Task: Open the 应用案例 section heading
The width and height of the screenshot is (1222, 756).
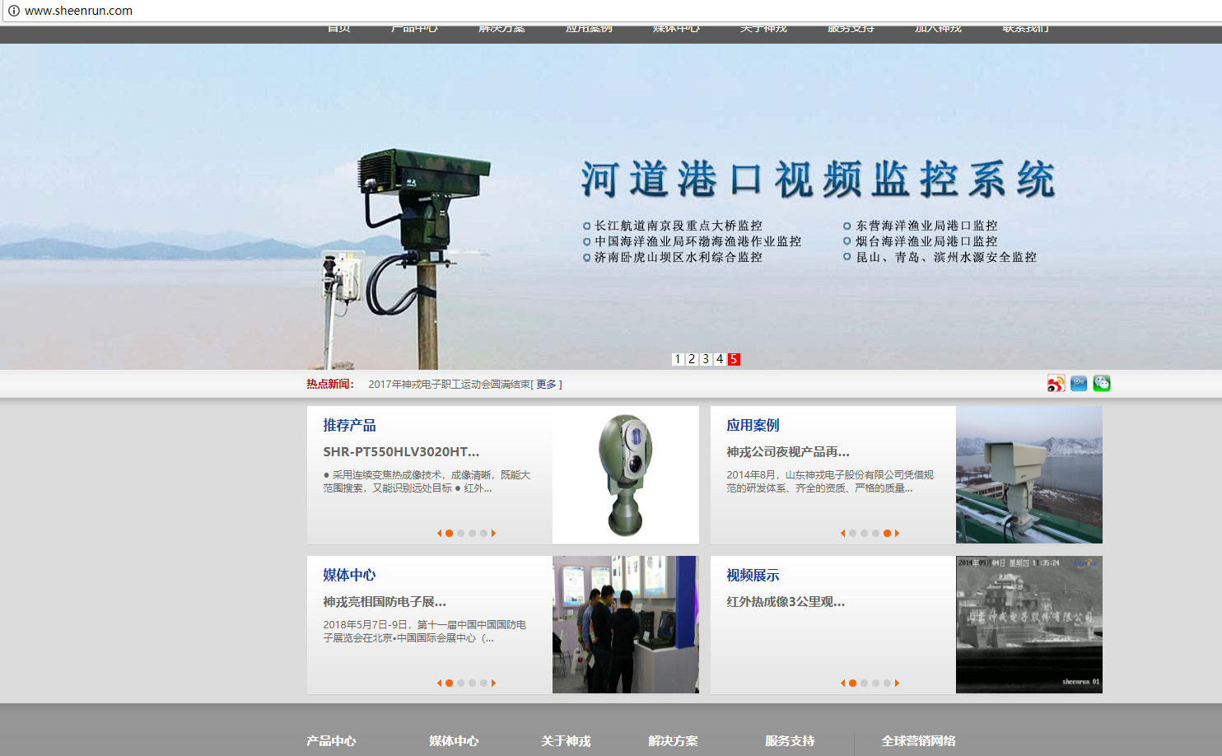Action: [753, 426]
